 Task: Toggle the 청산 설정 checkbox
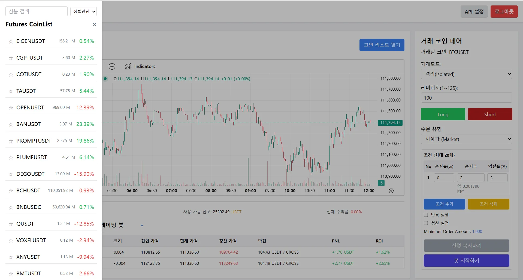pyautogui.click(x=426, y=223)
